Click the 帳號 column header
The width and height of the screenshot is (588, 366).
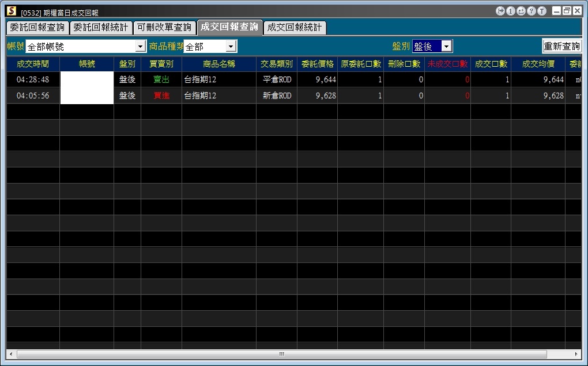pyautogui.click(x=86, y=64)
